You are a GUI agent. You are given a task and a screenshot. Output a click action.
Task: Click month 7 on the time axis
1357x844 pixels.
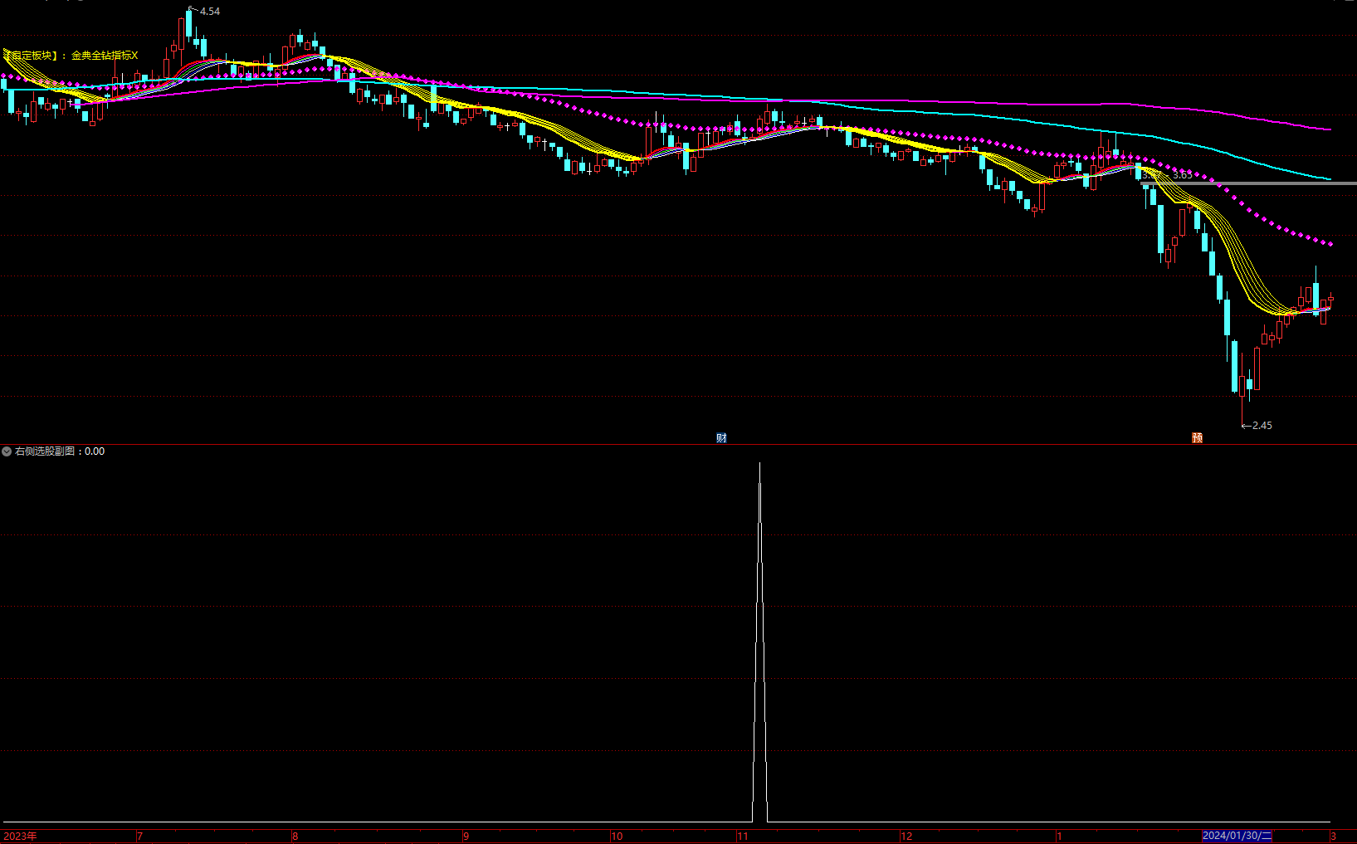(139, 836)
